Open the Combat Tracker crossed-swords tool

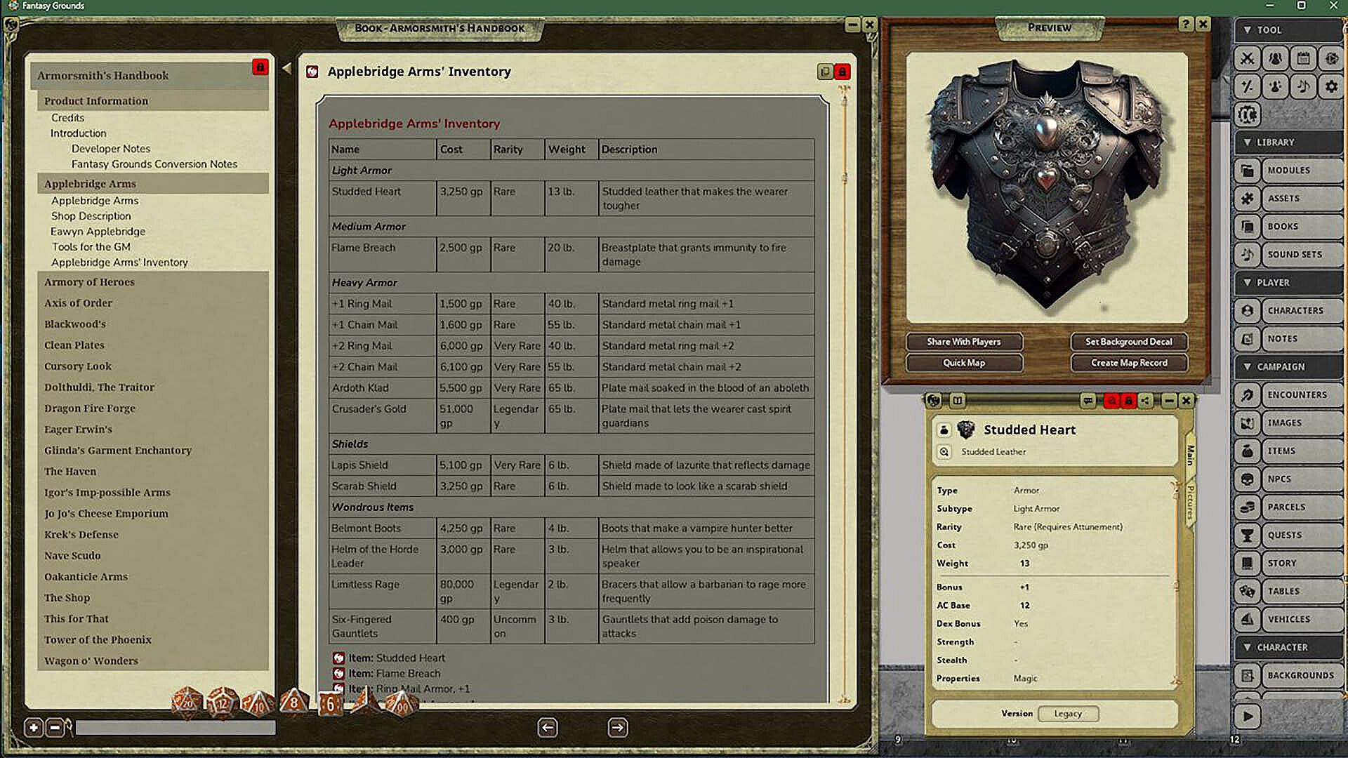coord(1248,58)
